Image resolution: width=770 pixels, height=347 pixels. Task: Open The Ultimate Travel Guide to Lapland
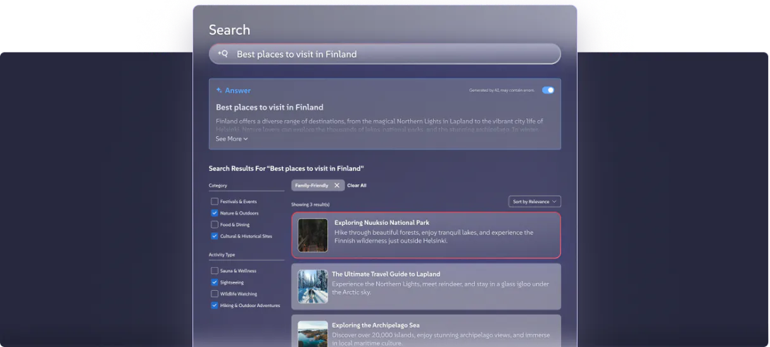[426, 287]
